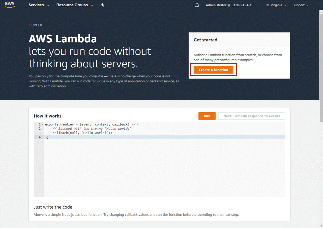
Task: Open the AWS logo home link
Action: click(x=10, y=5)
